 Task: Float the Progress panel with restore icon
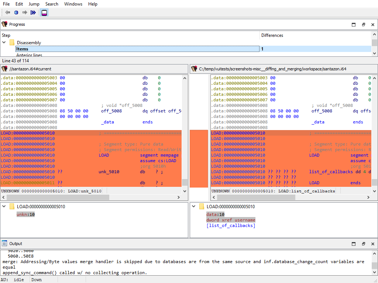(x=363, y=25)
